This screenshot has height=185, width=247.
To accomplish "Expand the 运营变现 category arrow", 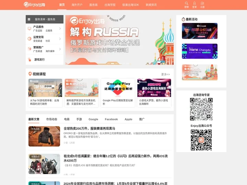I will pyautogui.click(x=60, y=39).
